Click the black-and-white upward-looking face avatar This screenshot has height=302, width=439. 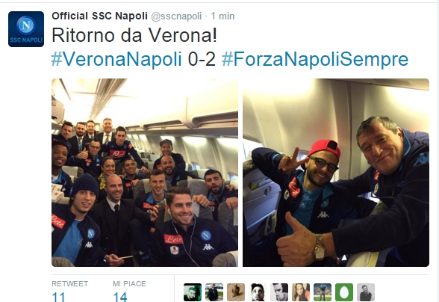coord(258,292)
